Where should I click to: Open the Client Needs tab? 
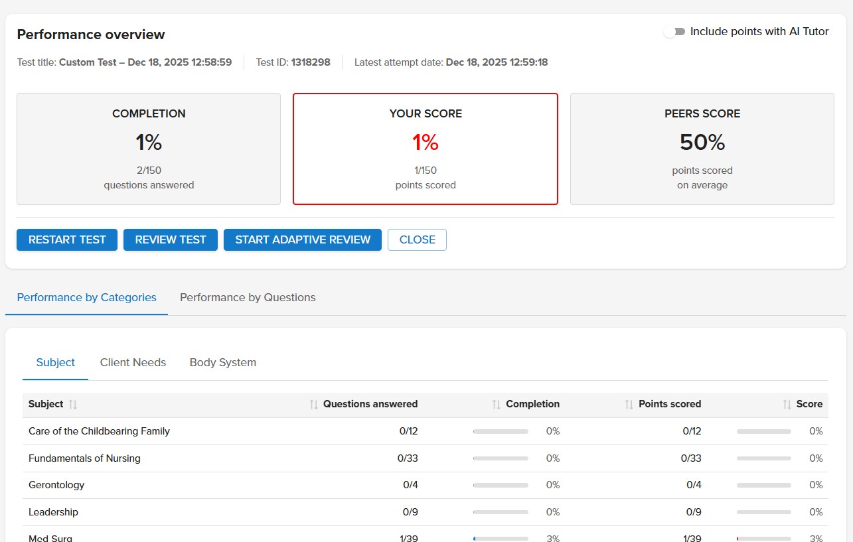tap(133, 363)
